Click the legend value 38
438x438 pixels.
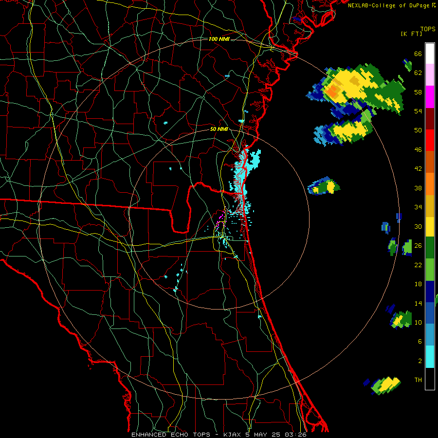(x=418, y=188)
